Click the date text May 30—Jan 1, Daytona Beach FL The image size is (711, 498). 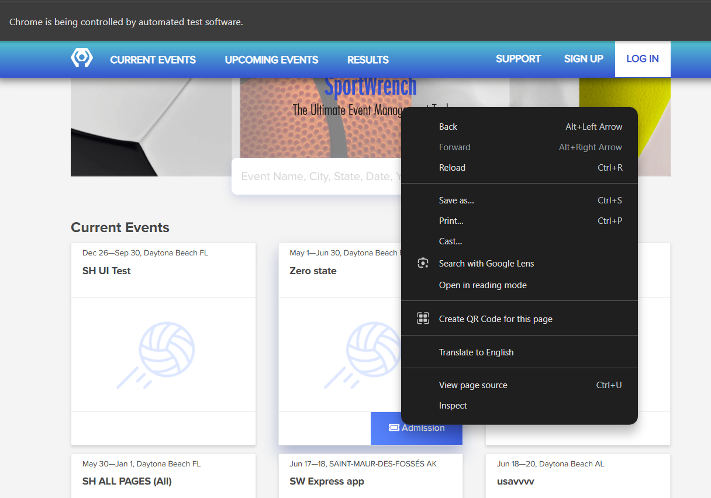(x=141, y=464)
